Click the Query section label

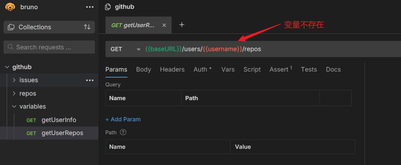tap(113, 85)
